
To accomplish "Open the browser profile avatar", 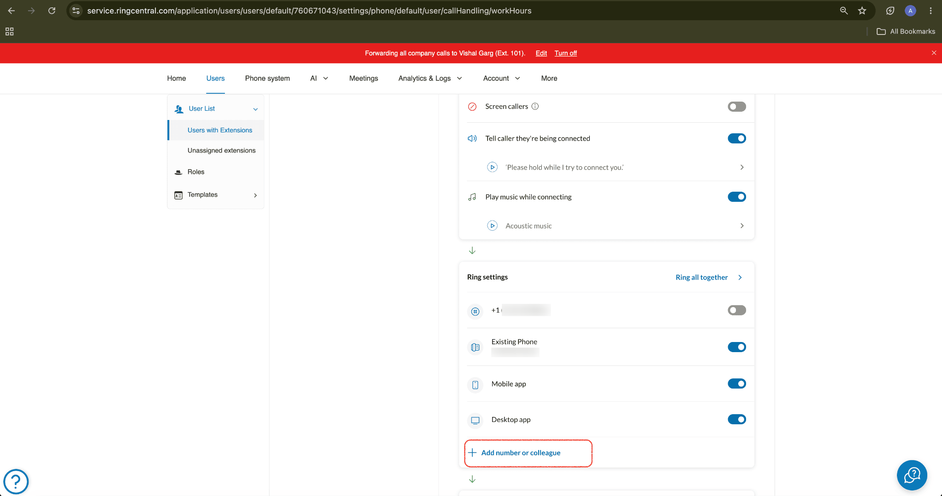I will click(910, 11).
